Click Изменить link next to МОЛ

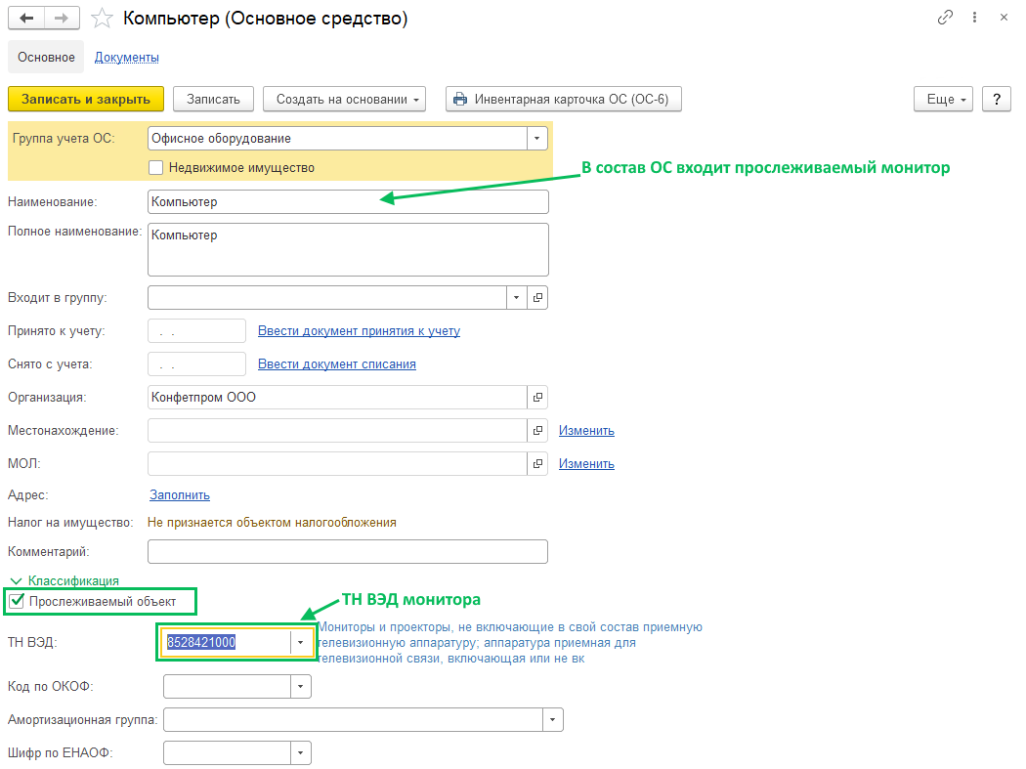[x=586, y=464]
